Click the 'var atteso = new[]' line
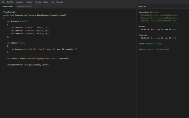 coord(16,43)
